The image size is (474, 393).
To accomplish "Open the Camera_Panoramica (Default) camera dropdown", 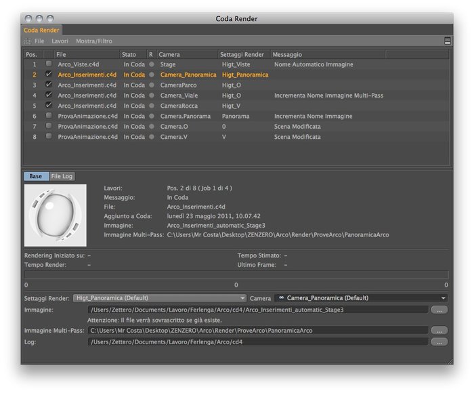I will click(361, 298).
